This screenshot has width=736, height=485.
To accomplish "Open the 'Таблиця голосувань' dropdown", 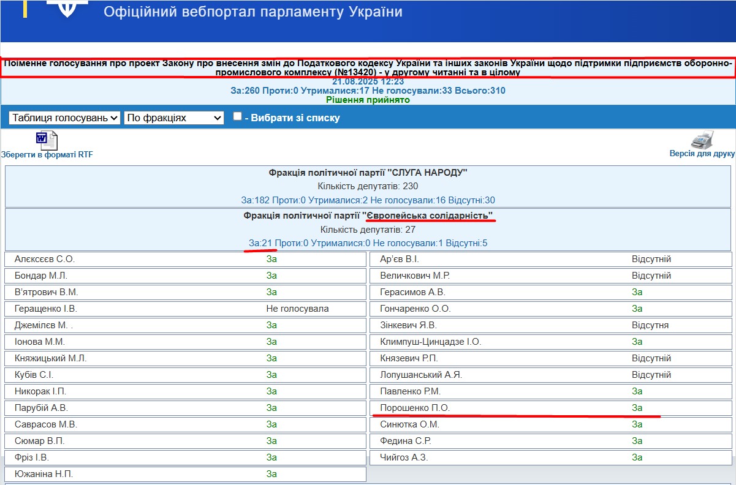I will [64, 118].
